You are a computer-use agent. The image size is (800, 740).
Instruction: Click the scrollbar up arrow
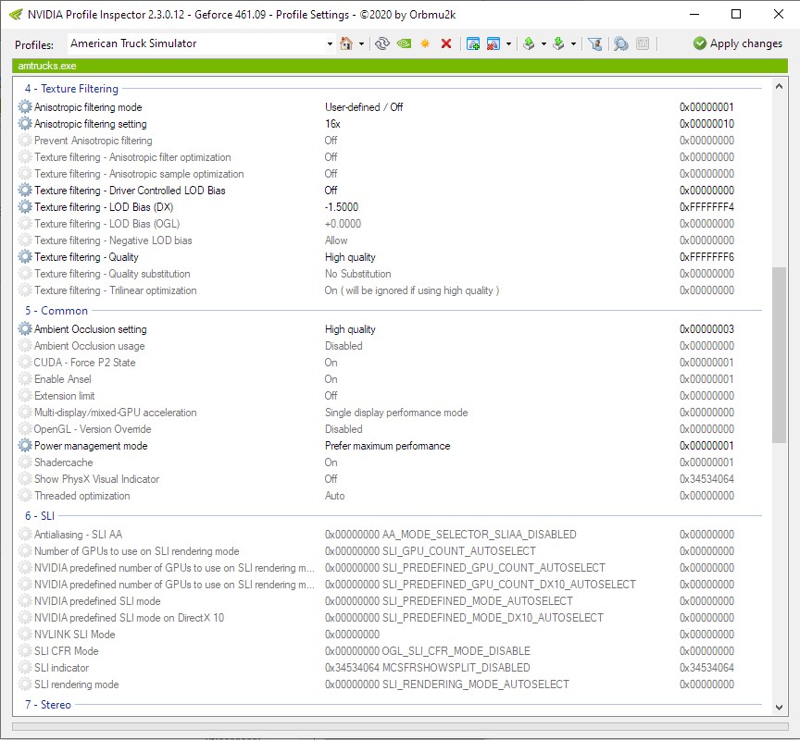779,87
